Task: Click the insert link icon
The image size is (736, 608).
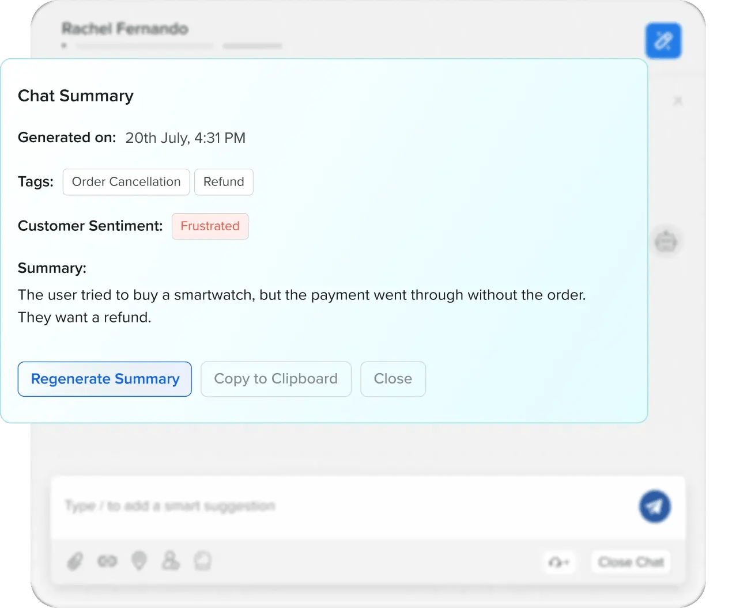Action: (x=107, y=561)
